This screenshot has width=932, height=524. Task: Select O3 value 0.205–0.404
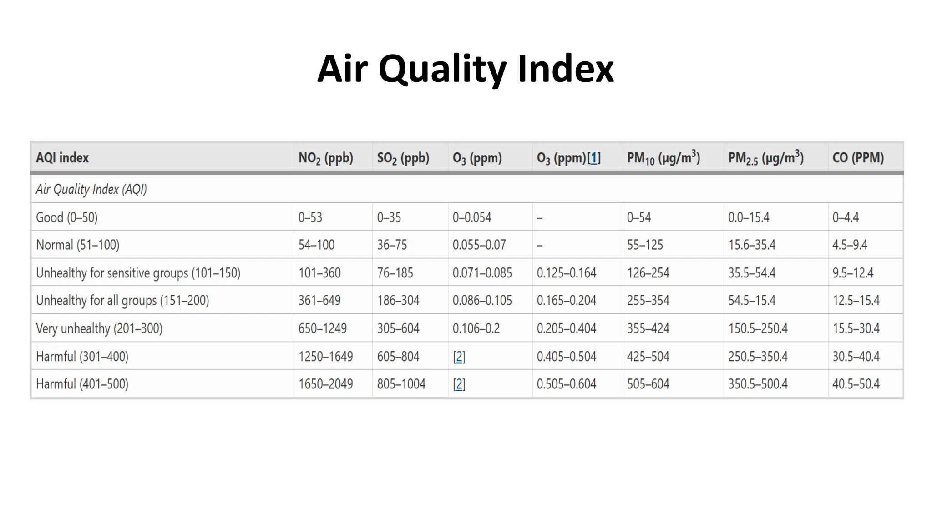point(567,328)
